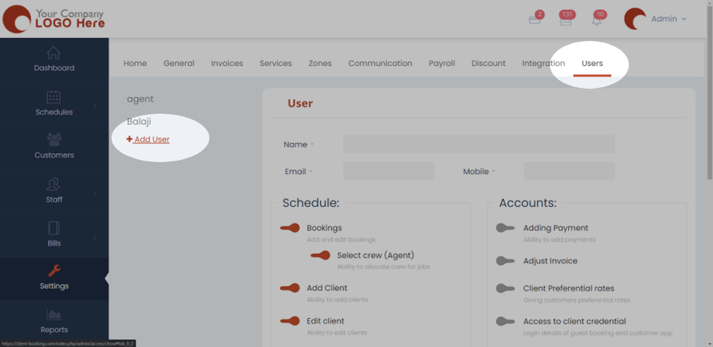Open Customers group icon in sidebar
The height and width of the screenshot is (347, 713).
pyautogui.click(x=54, y=139)
